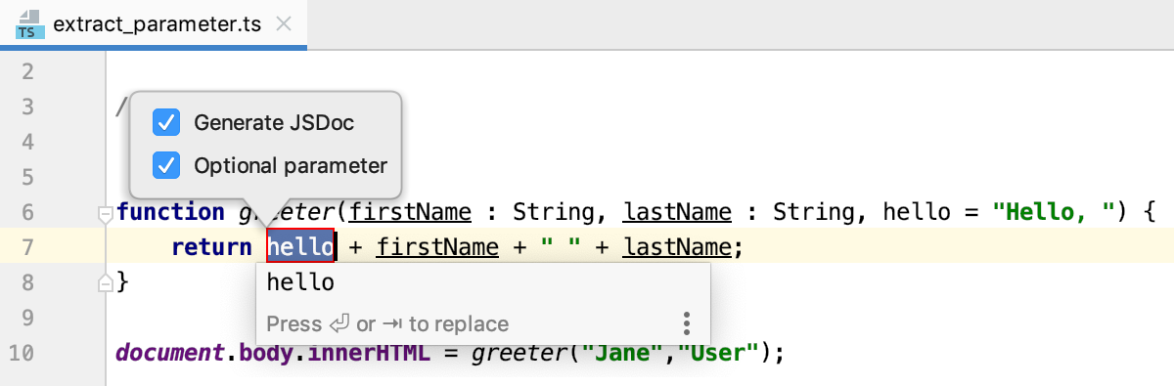
Task: Toggle the Generate JSDoc checkbox
Action: click(167, 123)
